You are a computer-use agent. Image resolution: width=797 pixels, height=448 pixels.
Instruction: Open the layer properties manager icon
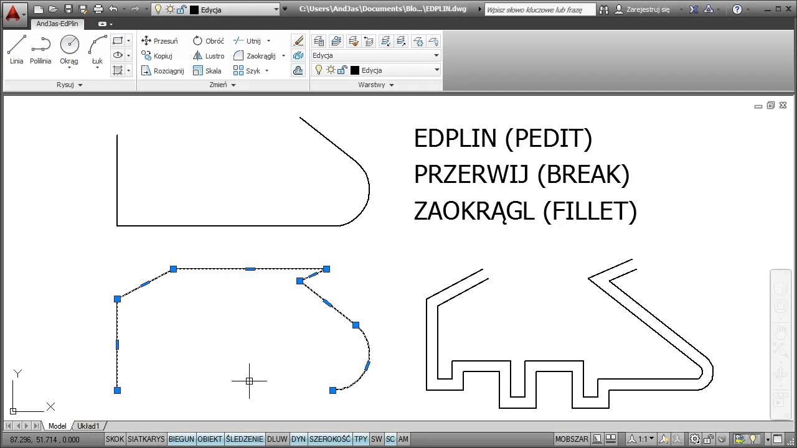(319, 41)
